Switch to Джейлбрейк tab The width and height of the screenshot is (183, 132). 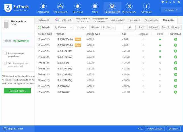[x=117, y=20]
